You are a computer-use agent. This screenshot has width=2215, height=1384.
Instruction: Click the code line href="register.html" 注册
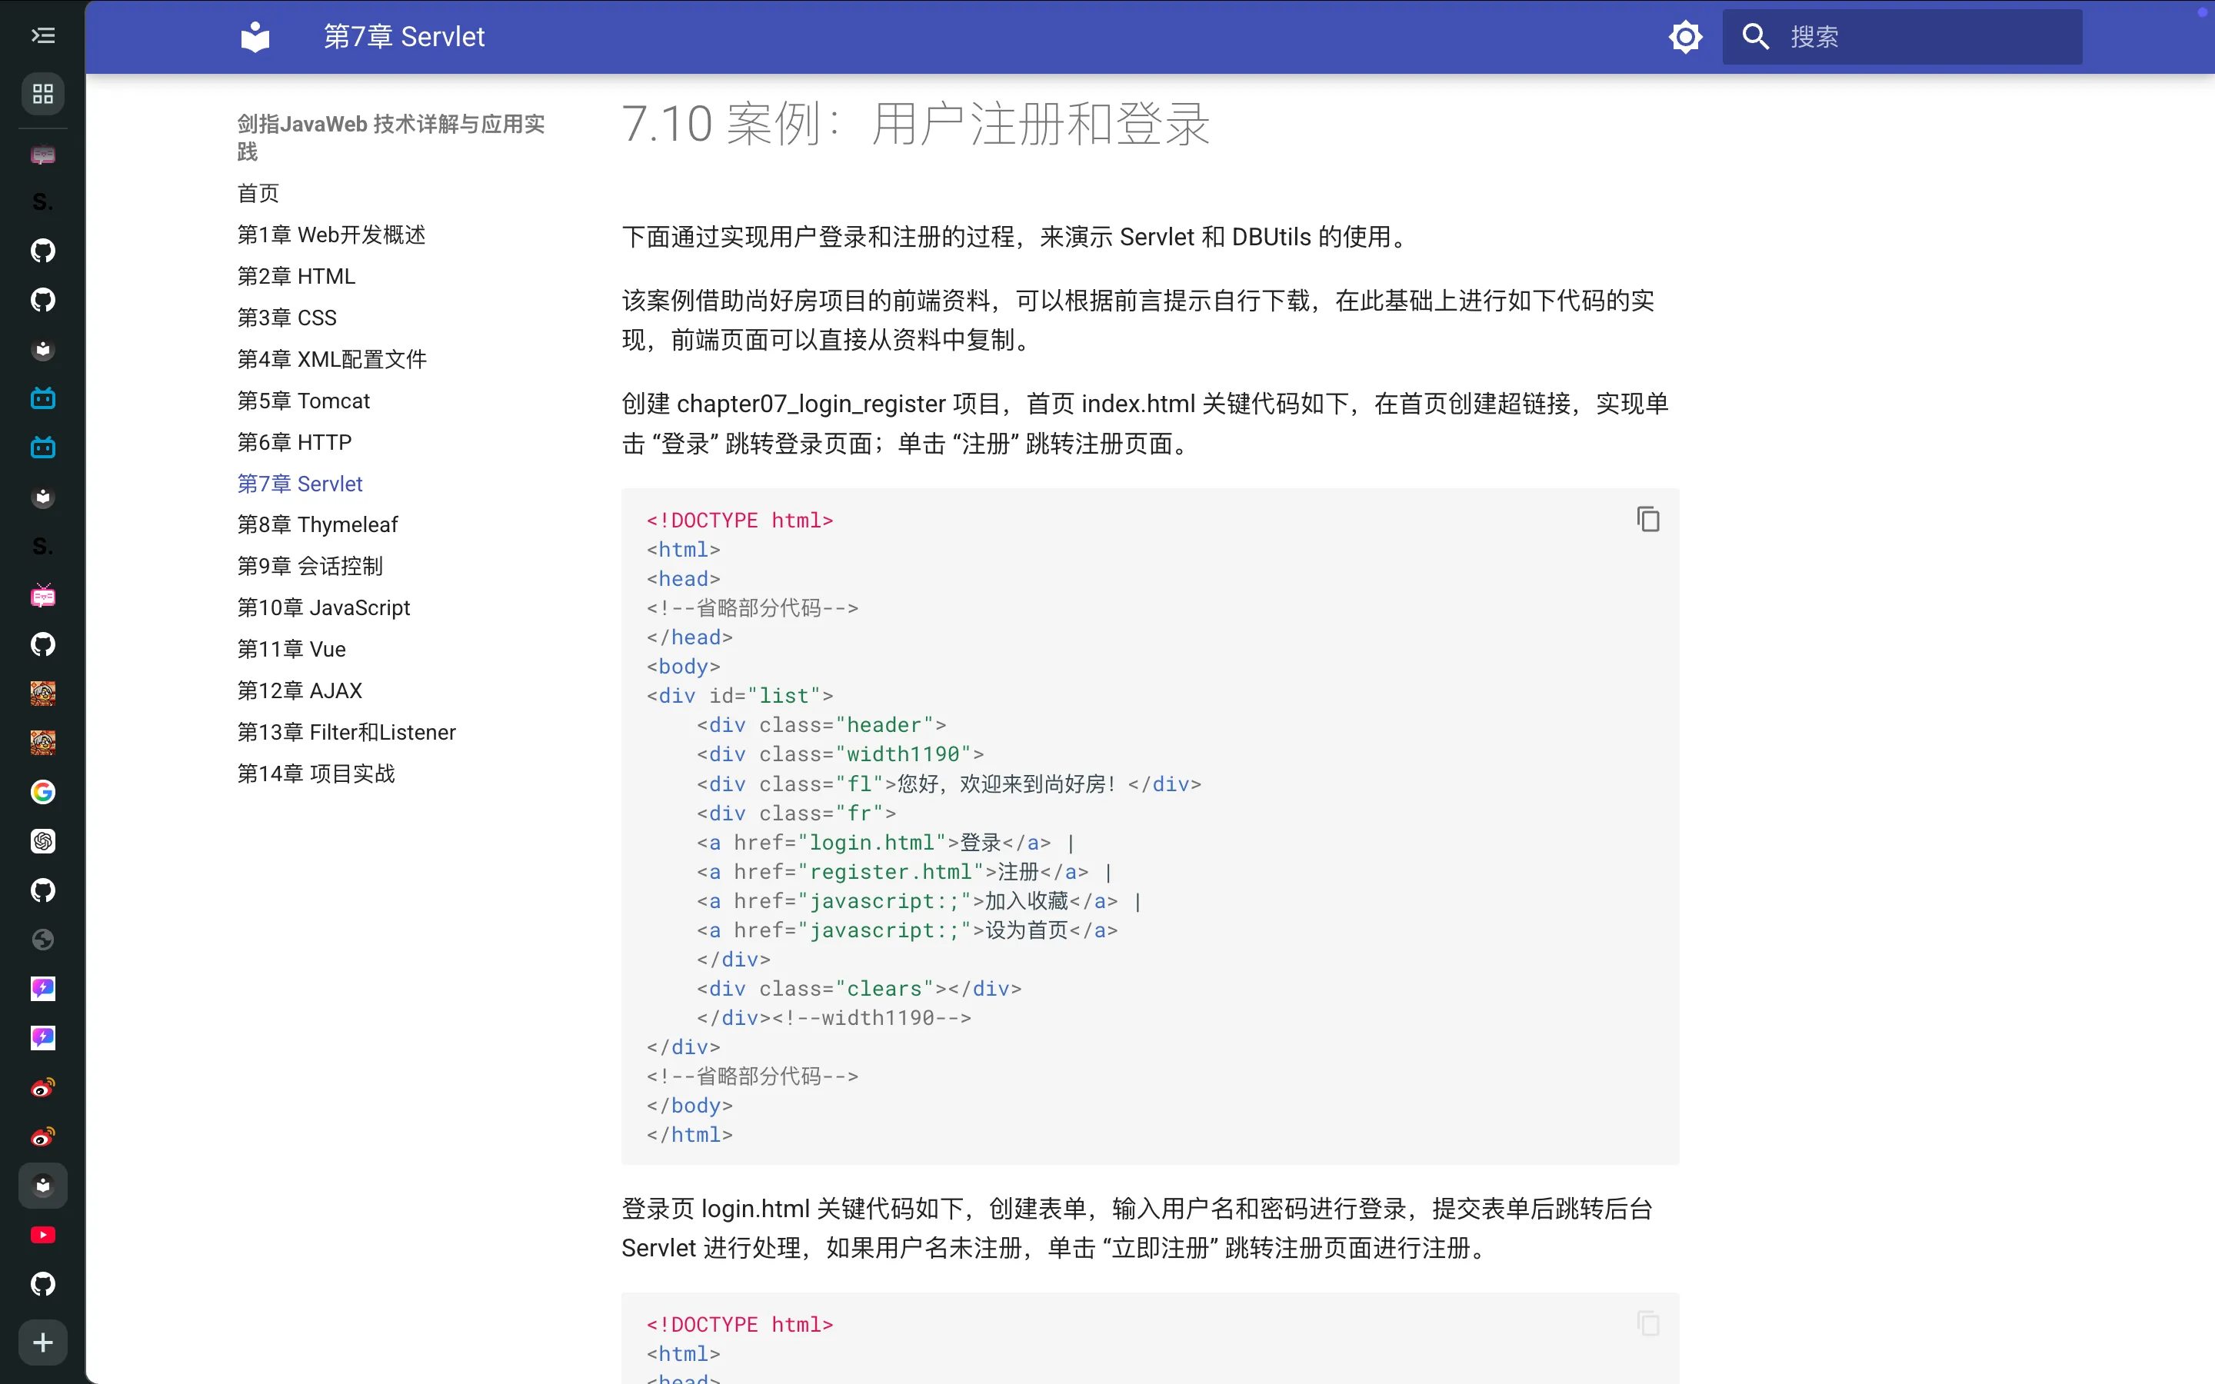(x=904, y=871)
